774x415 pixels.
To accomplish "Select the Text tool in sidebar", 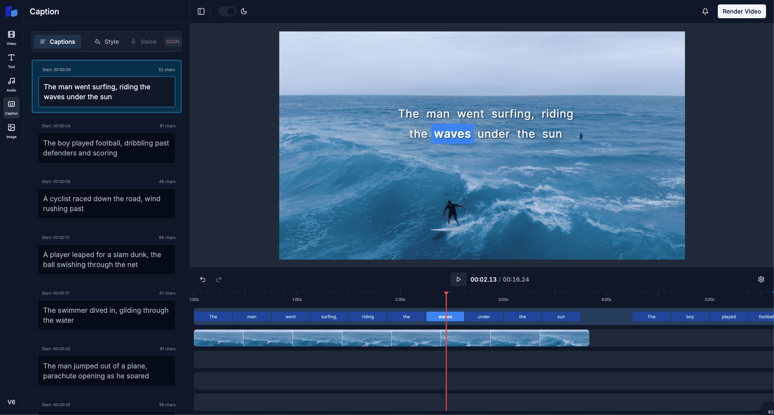I will pyautogui.click(x=11, y=61).
